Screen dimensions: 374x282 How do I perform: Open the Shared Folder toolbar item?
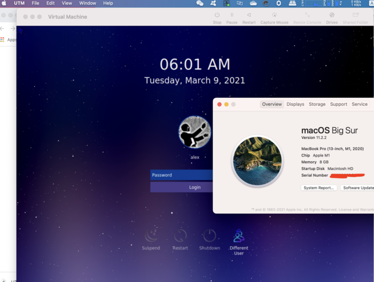point(355,18)
